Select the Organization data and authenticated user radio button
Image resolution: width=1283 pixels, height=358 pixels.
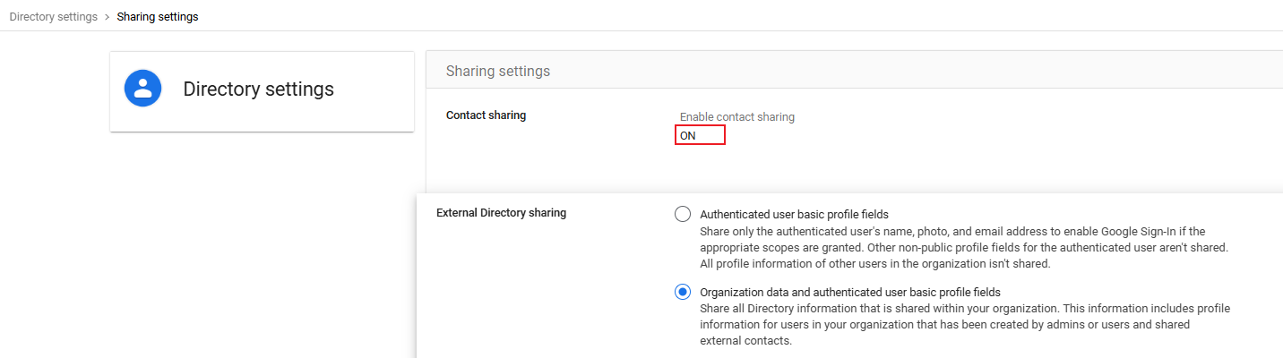tap(683, 292)
